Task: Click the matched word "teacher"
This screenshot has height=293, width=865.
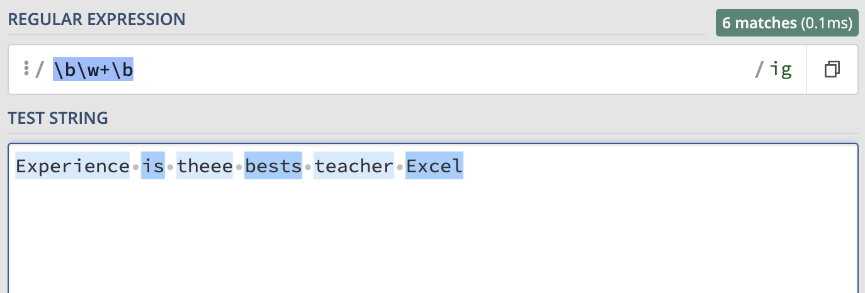Action: click(354, 166)
